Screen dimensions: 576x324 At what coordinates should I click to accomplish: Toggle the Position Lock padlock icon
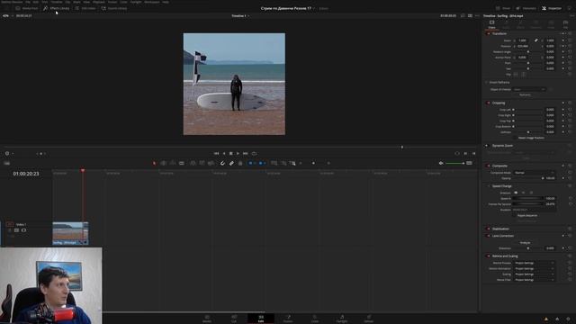click(240, 163)
